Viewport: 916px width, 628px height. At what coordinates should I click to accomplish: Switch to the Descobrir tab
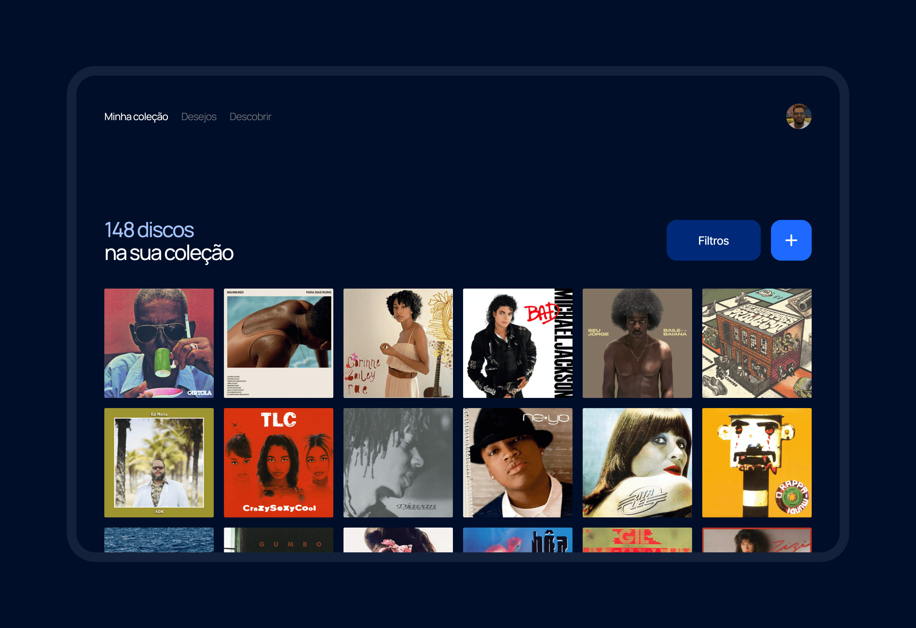(x=250, y=117)
